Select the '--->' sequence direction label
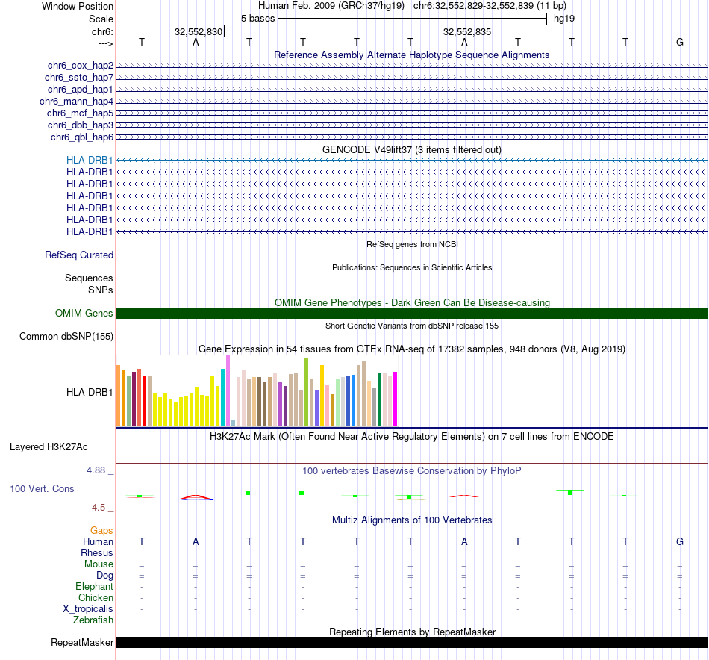The image size is (709, 660). (x=105, y=43)
